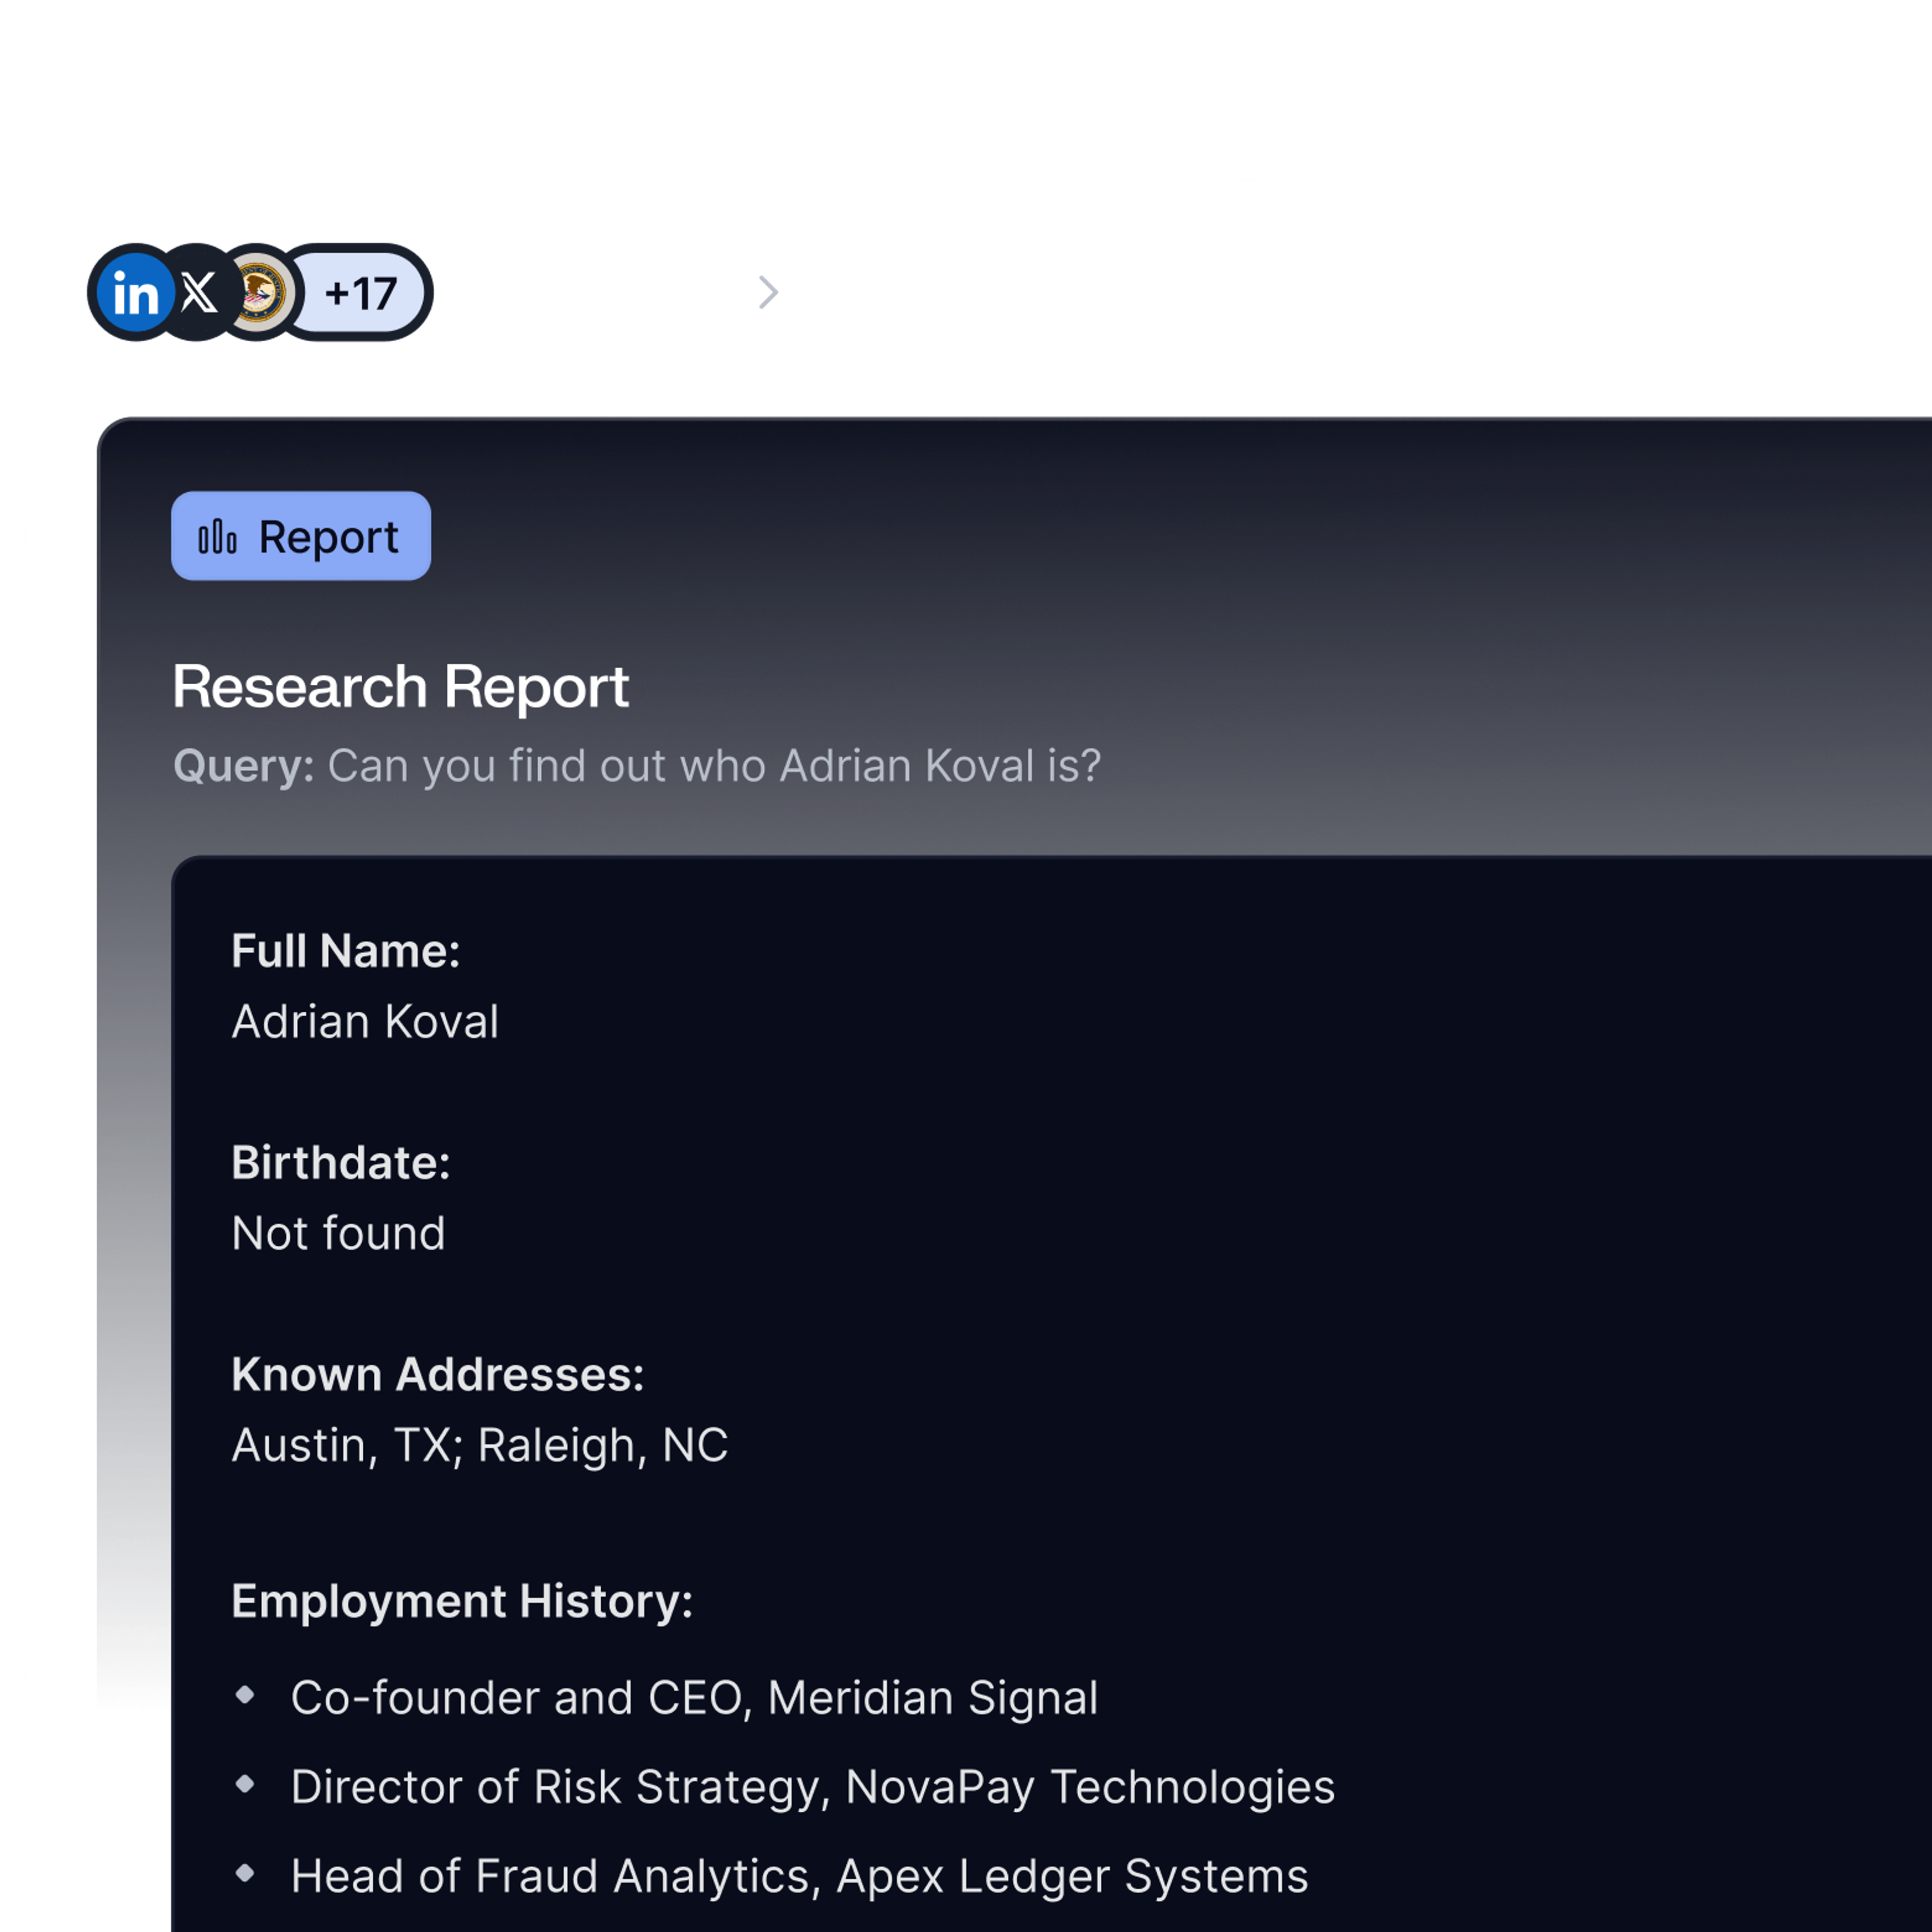This screenshot has width=1932, height=1932.
Task: Select the NovaPay Technologies entry
Action: tap(812, 1787)
